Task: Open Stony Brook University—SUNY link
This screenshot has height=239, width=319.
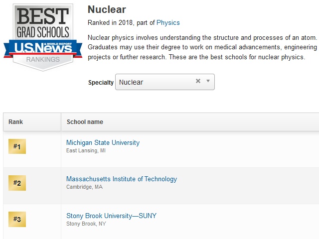Action: coord(111,216)
